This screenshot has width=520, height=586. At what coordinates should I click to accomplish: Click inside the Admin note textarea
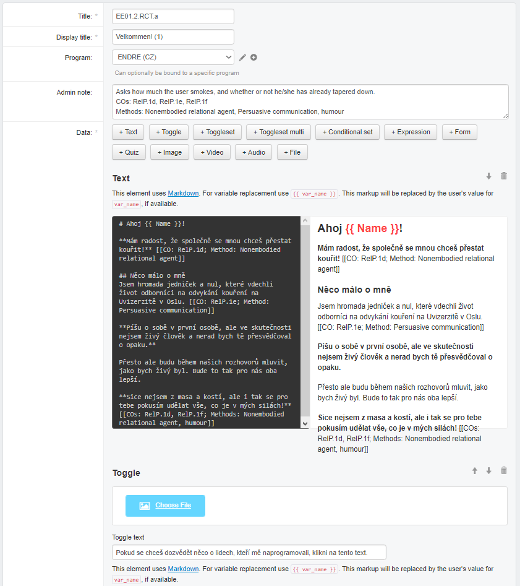pos(310,101)
